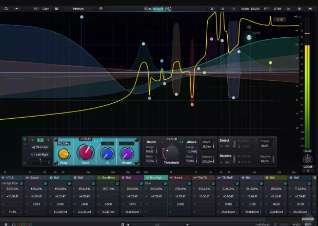Image resolution: width=318 pixels, height=226 pixels.
Task: Click the -2.36dB gain of Flat Tilt
Action: coord(204,196)
